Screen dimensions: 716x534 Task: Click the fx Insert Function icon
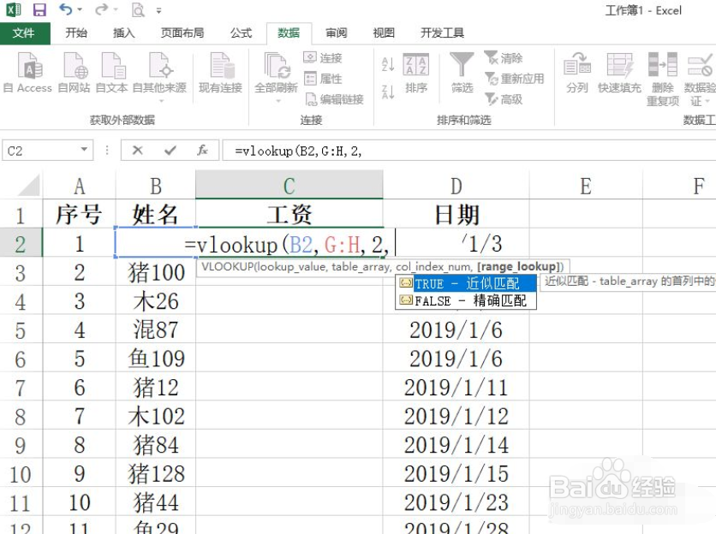pyautogui.click(x=202, y=150)
